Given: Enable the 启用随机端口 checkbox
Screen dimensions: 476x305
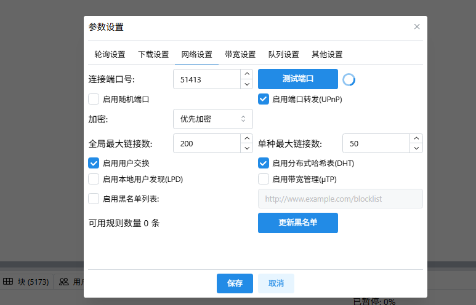Looking at the screenshot, I should [x=94, y=99].
